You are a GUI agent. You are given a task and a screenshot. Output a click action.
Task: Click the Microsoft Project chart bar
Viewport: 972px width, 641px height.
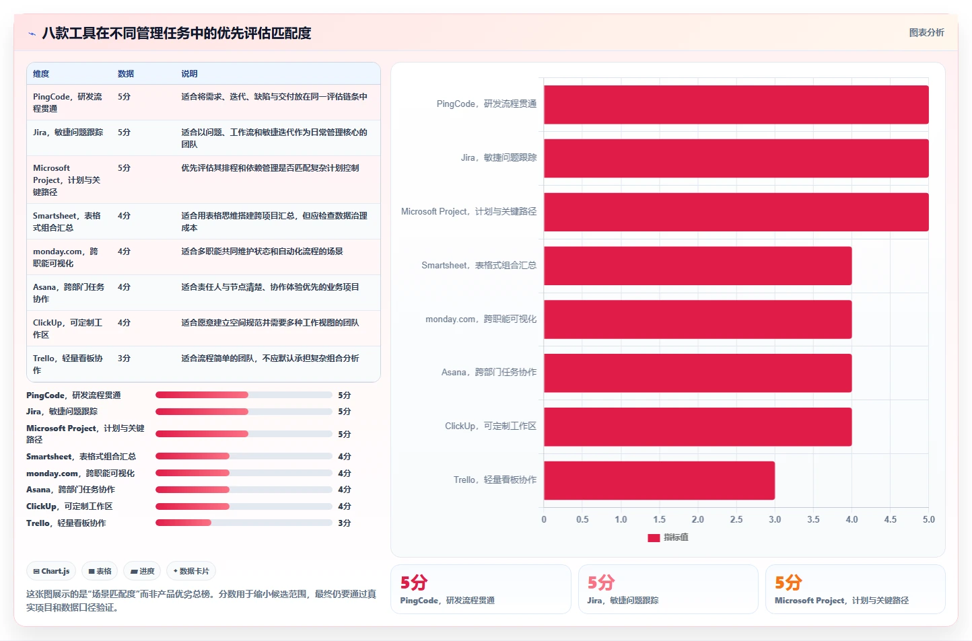pyautogui.click(x=736, y=212)
